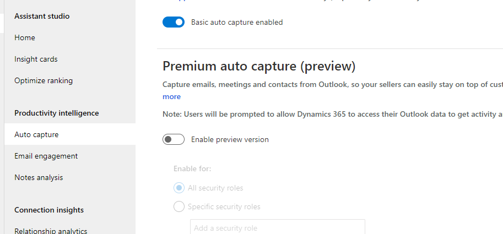
Task: Click the Add a security role field
Action: click(x=278, y=227)
